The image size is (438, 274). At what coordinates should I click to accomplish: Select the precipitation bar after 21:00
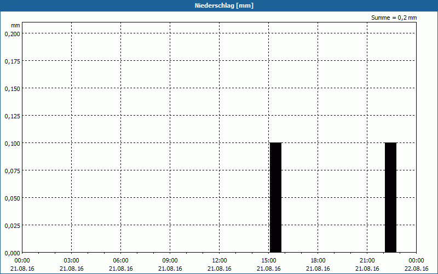point(390,197)
